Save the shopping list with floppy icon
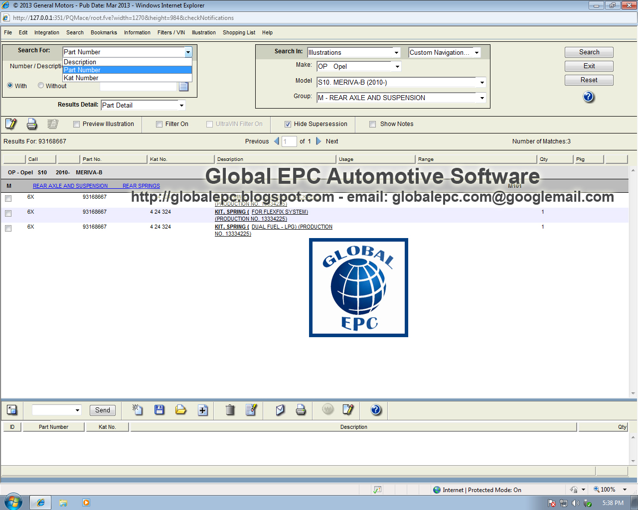Image resolution: width=638 pixels, height=510 pixels. (159, 409)
